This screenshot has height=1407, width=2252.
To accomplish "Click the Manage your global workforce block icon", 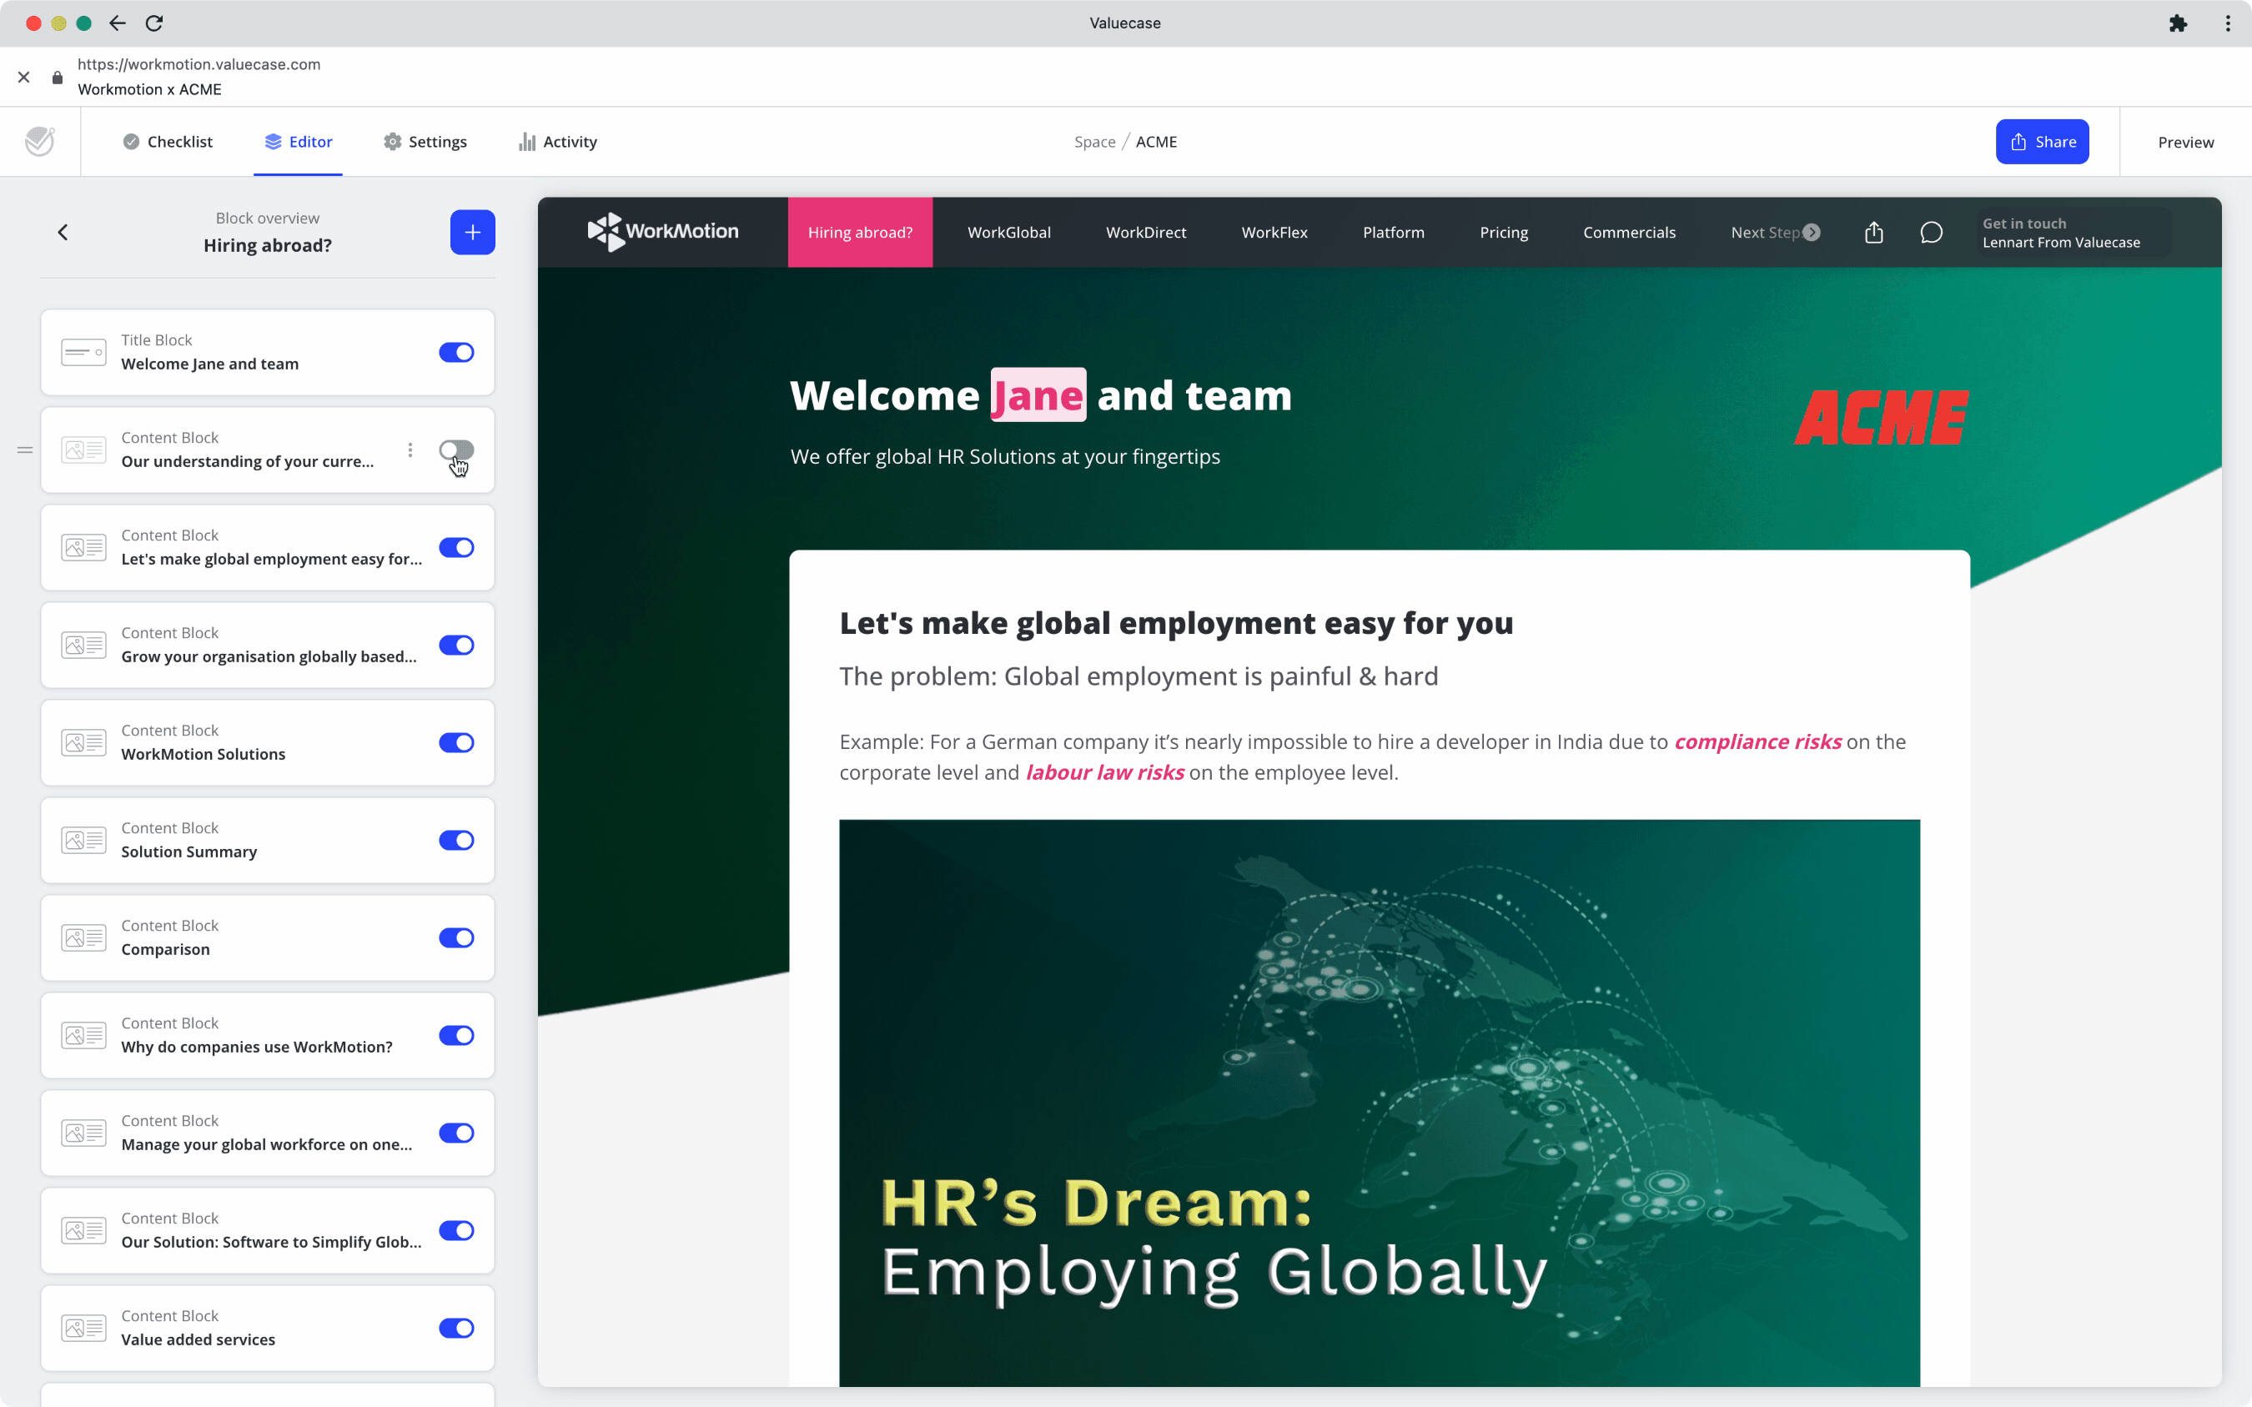I will coord(83,1133).
